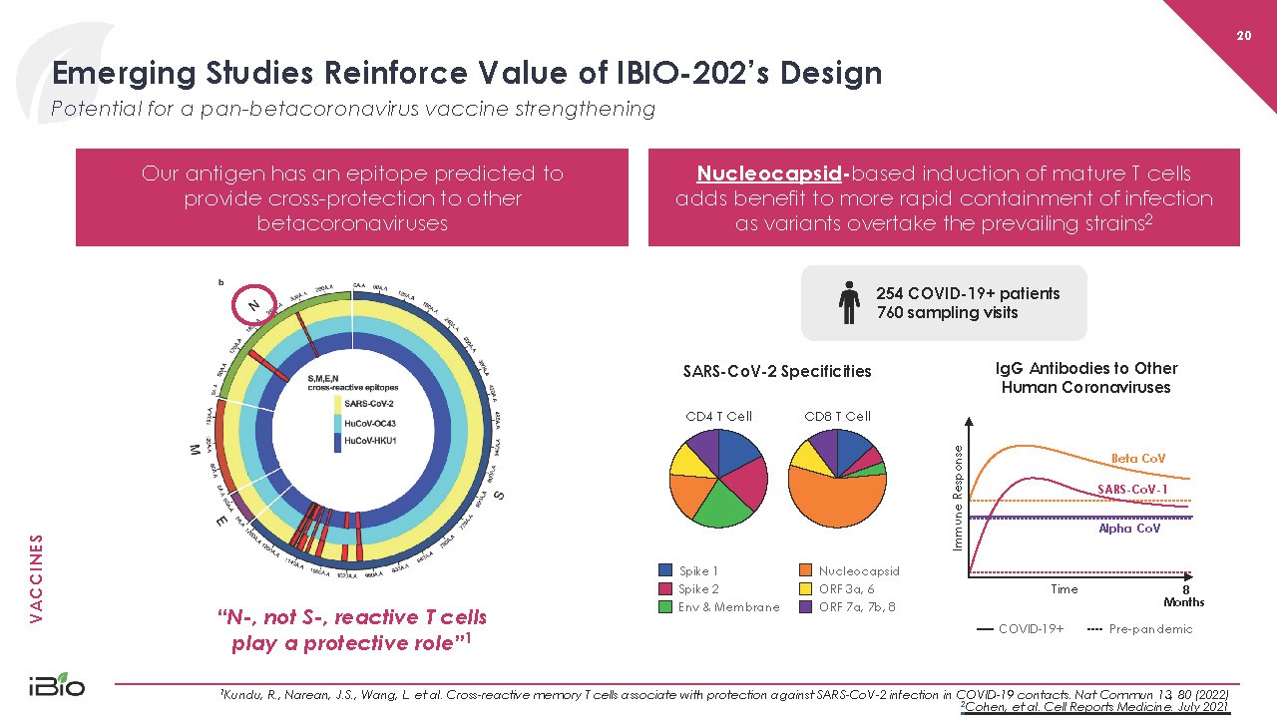The width and height of the screenshot is (1277, 718).
Task: Select the CD4 T Cell pie chart
Action: pos(718,479)
